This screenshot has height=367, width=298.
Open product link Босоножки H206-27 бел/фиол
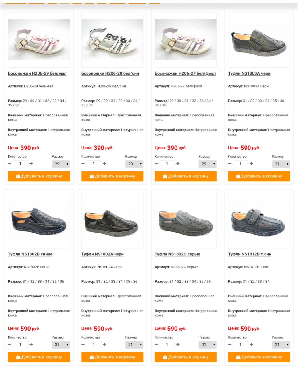pos(185,73)
